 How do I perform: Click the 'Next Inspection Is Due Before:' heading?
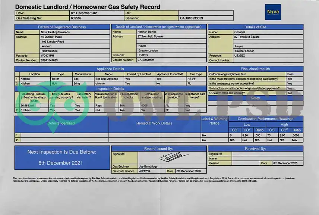coord(62,152)
